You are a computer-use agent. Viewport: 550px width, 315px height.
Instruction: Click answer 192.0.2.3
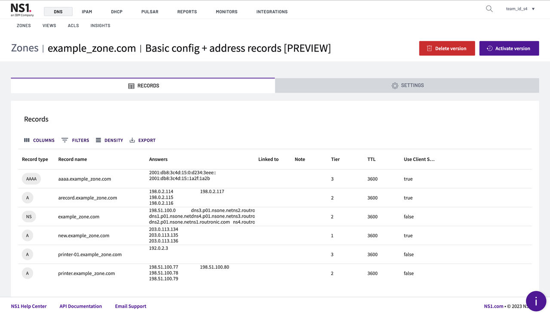pos(159,248)
